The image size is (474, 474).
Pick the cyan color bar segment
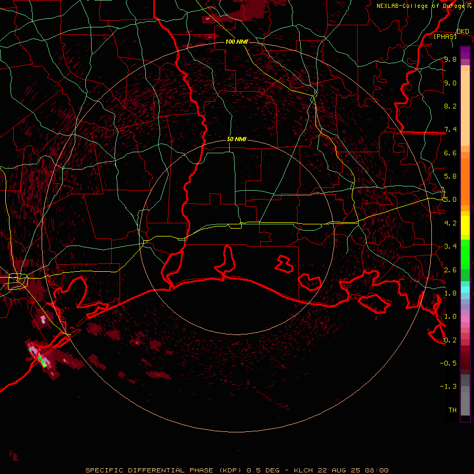[465, 290]
